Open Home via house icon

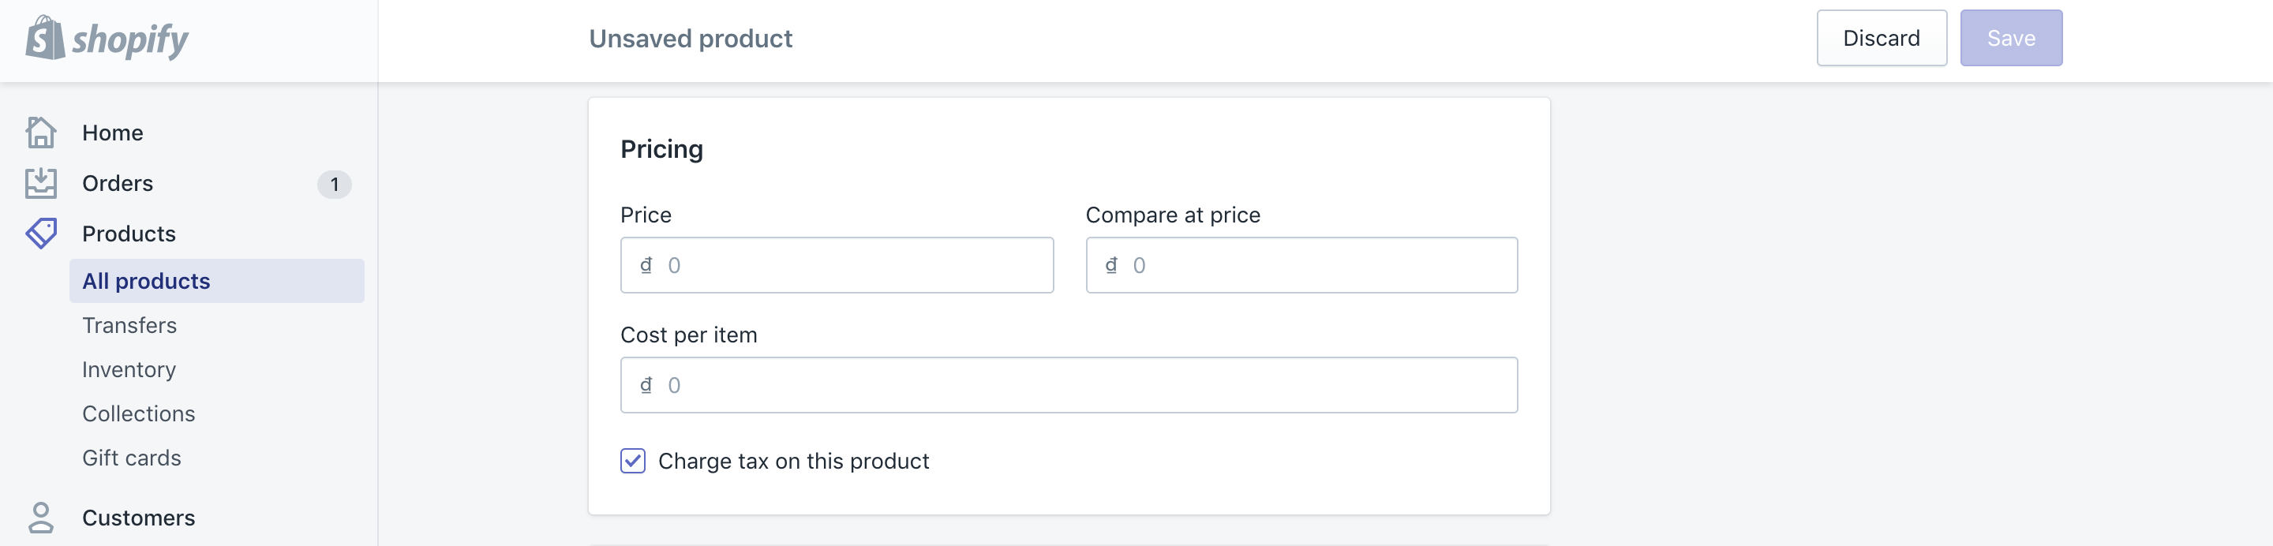(x=40, y=133)
